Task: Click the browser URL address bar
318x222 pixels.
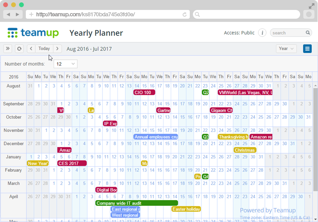Action: point(107,14)
